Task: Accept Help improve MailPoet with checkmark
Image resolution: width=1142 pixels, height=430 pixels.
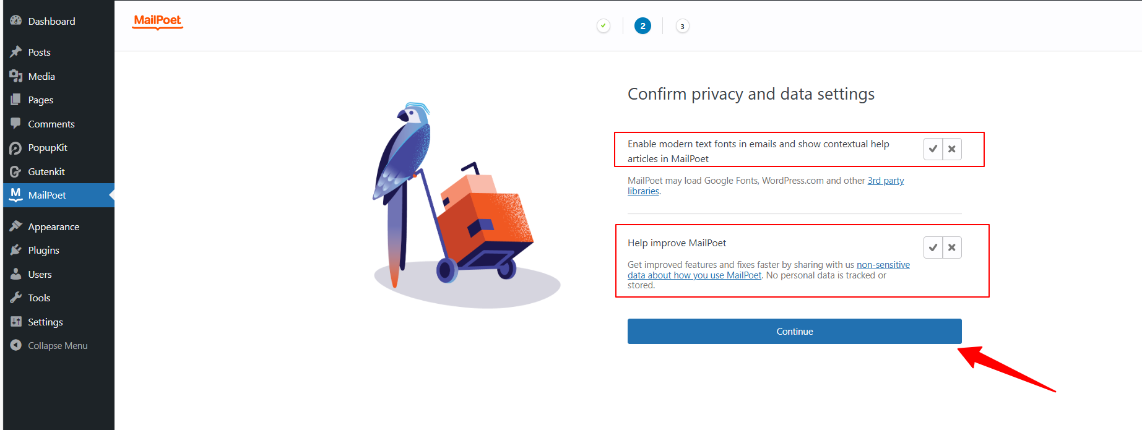Action: click(933, 247)
